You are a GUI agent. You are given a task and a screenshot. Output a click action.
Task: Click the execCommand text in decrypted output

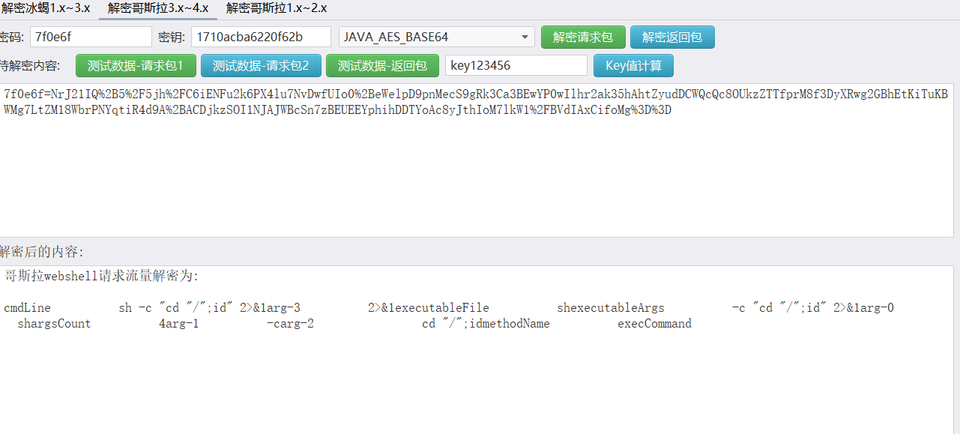click(654, 324)
